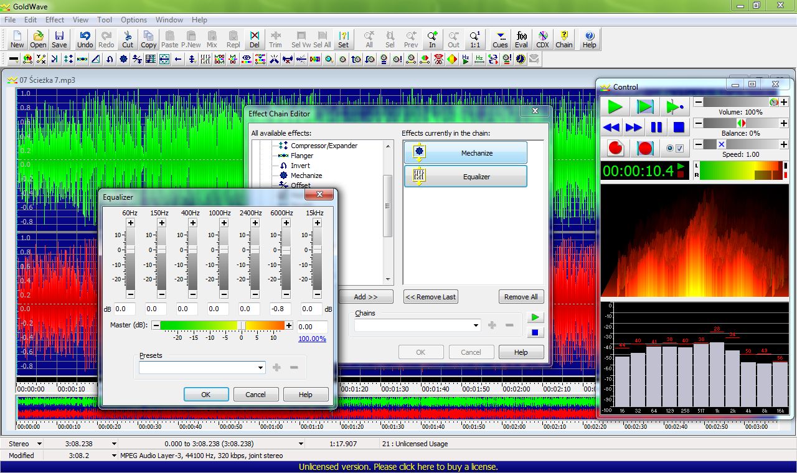797x473 pixels.
Task: Pause playback in the Control window
Action: 656,128
